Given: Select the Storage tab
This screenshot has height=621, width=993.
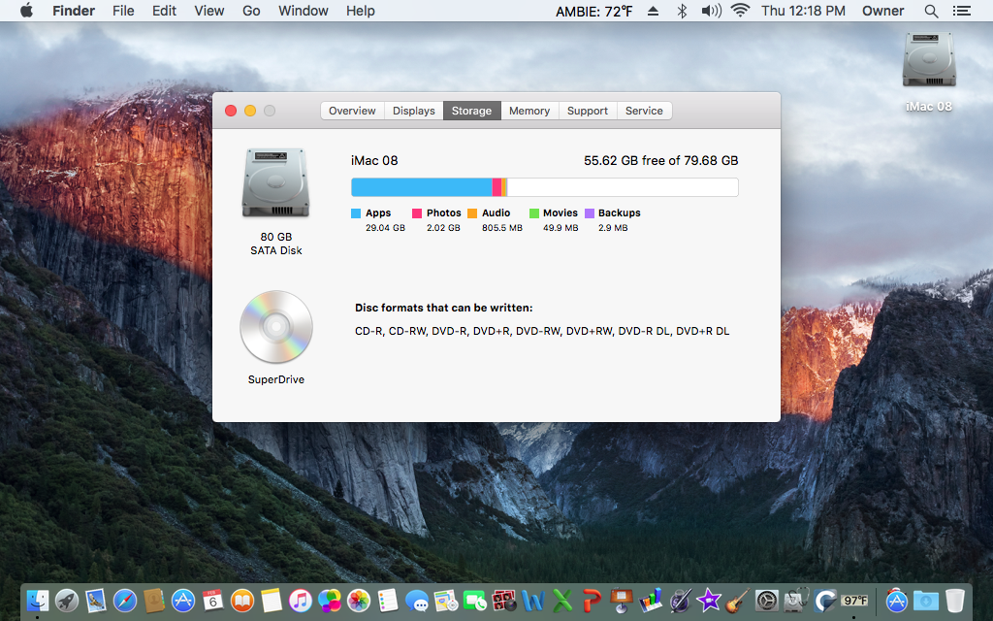Looking at the screenshot, I should (x=472, y=111).
